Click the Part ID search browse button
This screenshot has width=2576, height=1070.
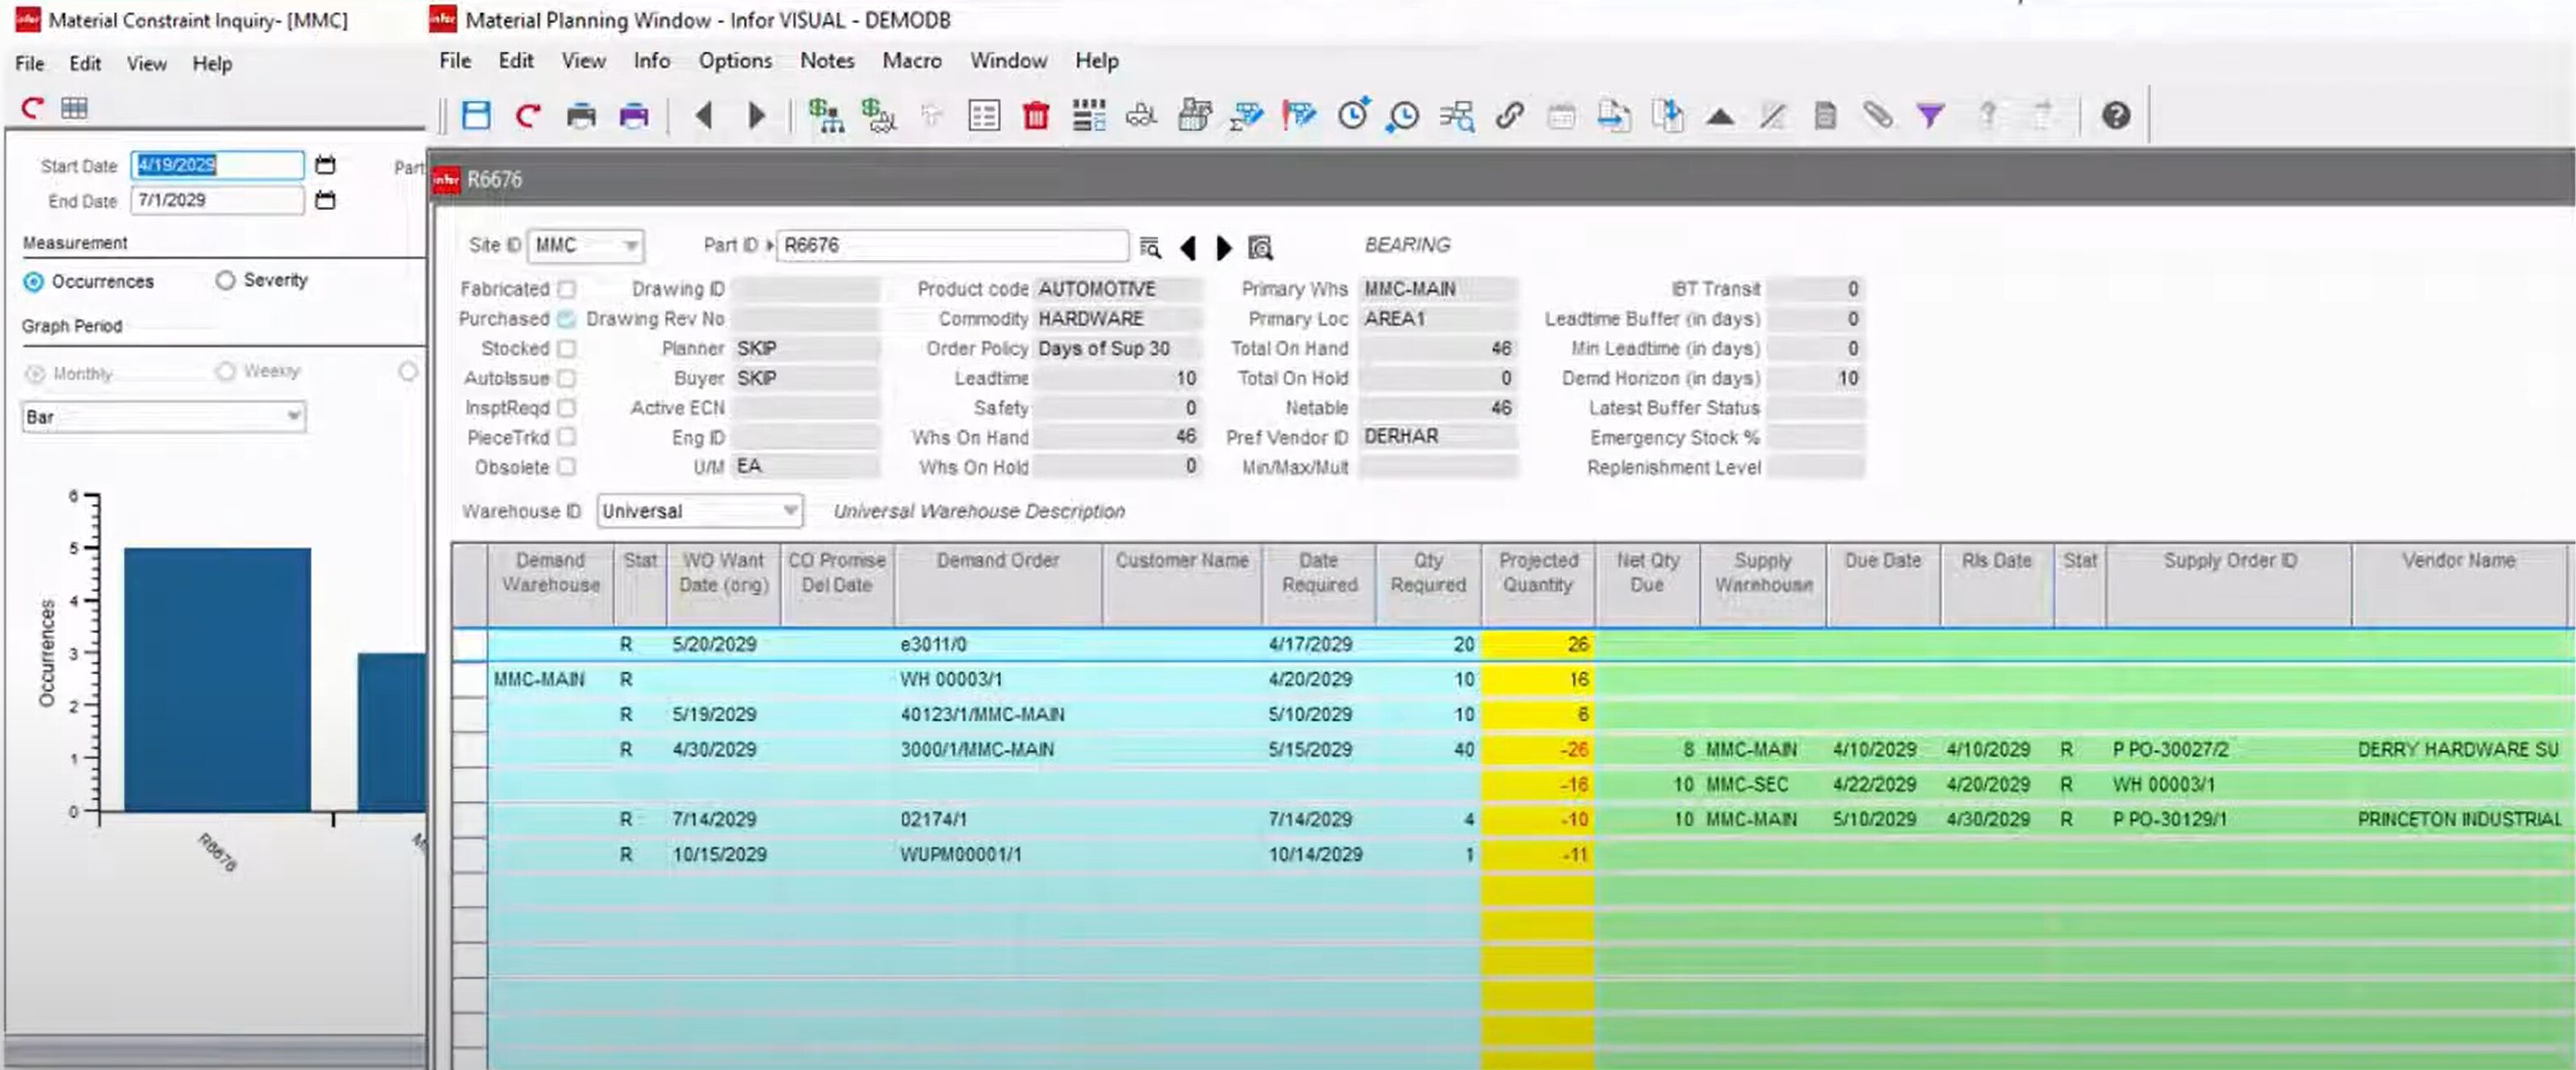1151,246
